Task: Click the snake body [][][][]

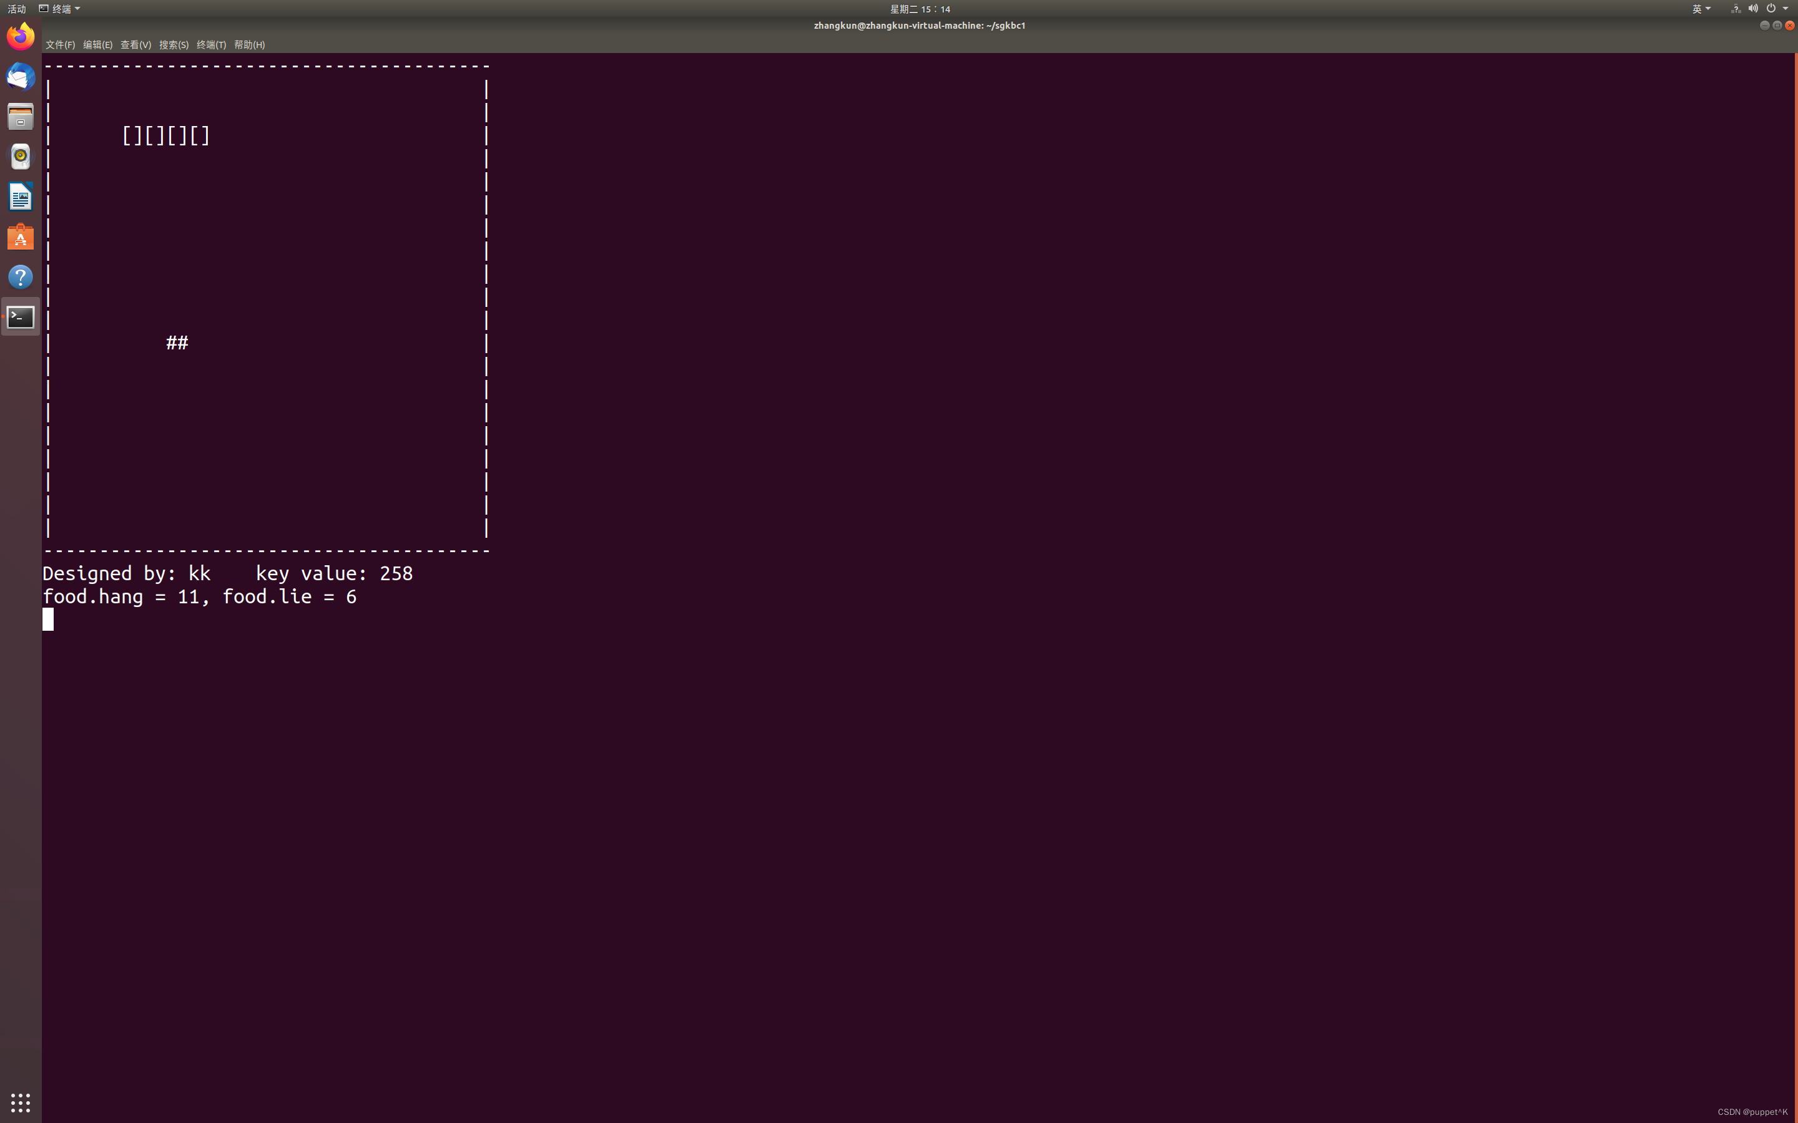Action: [165, 136]
